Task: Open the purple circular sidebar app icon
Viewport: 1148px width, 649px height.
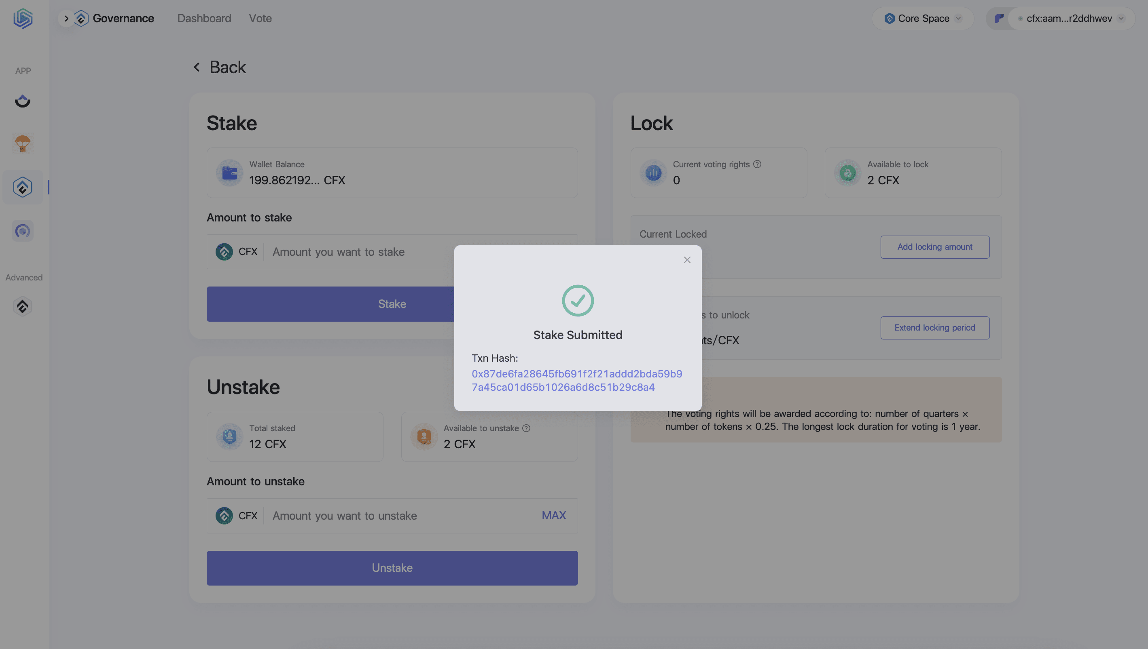Action: click(23, 230)
